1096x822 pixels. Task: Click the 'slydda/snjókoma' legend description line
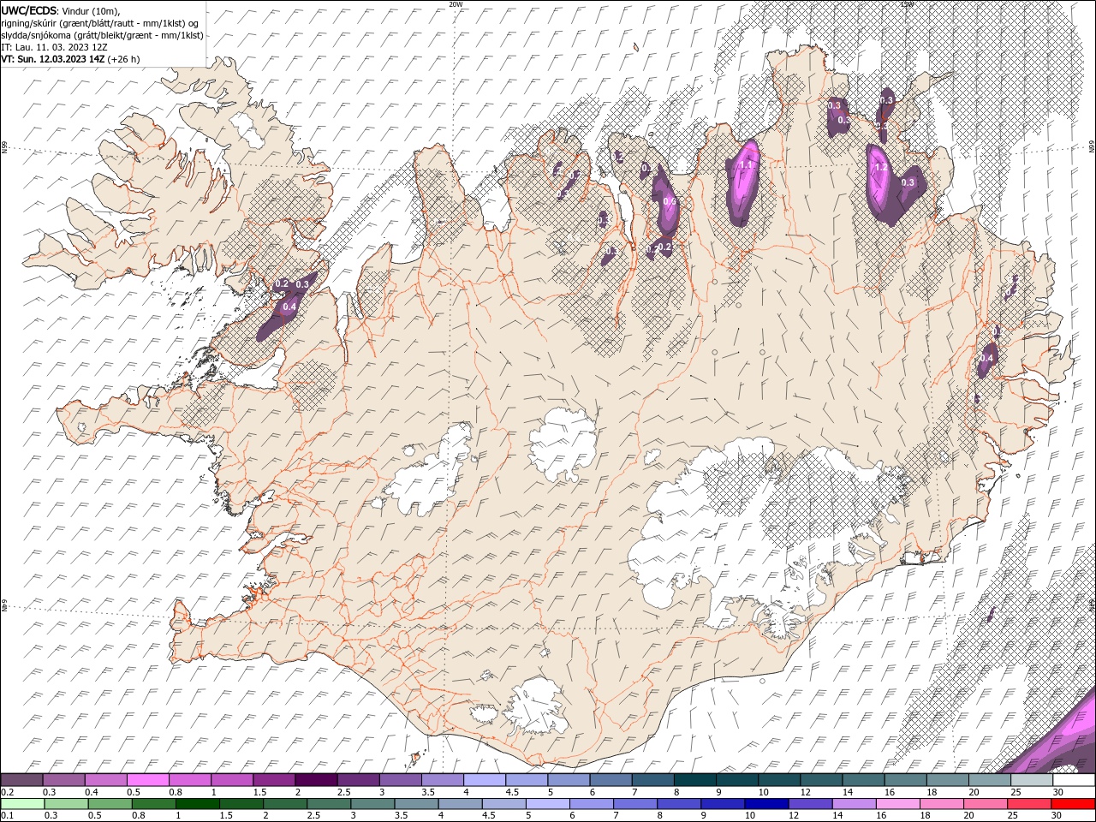102,35
